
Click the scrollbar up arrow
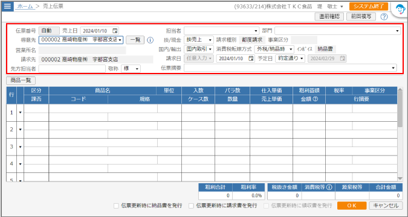[x=400, y=90]
